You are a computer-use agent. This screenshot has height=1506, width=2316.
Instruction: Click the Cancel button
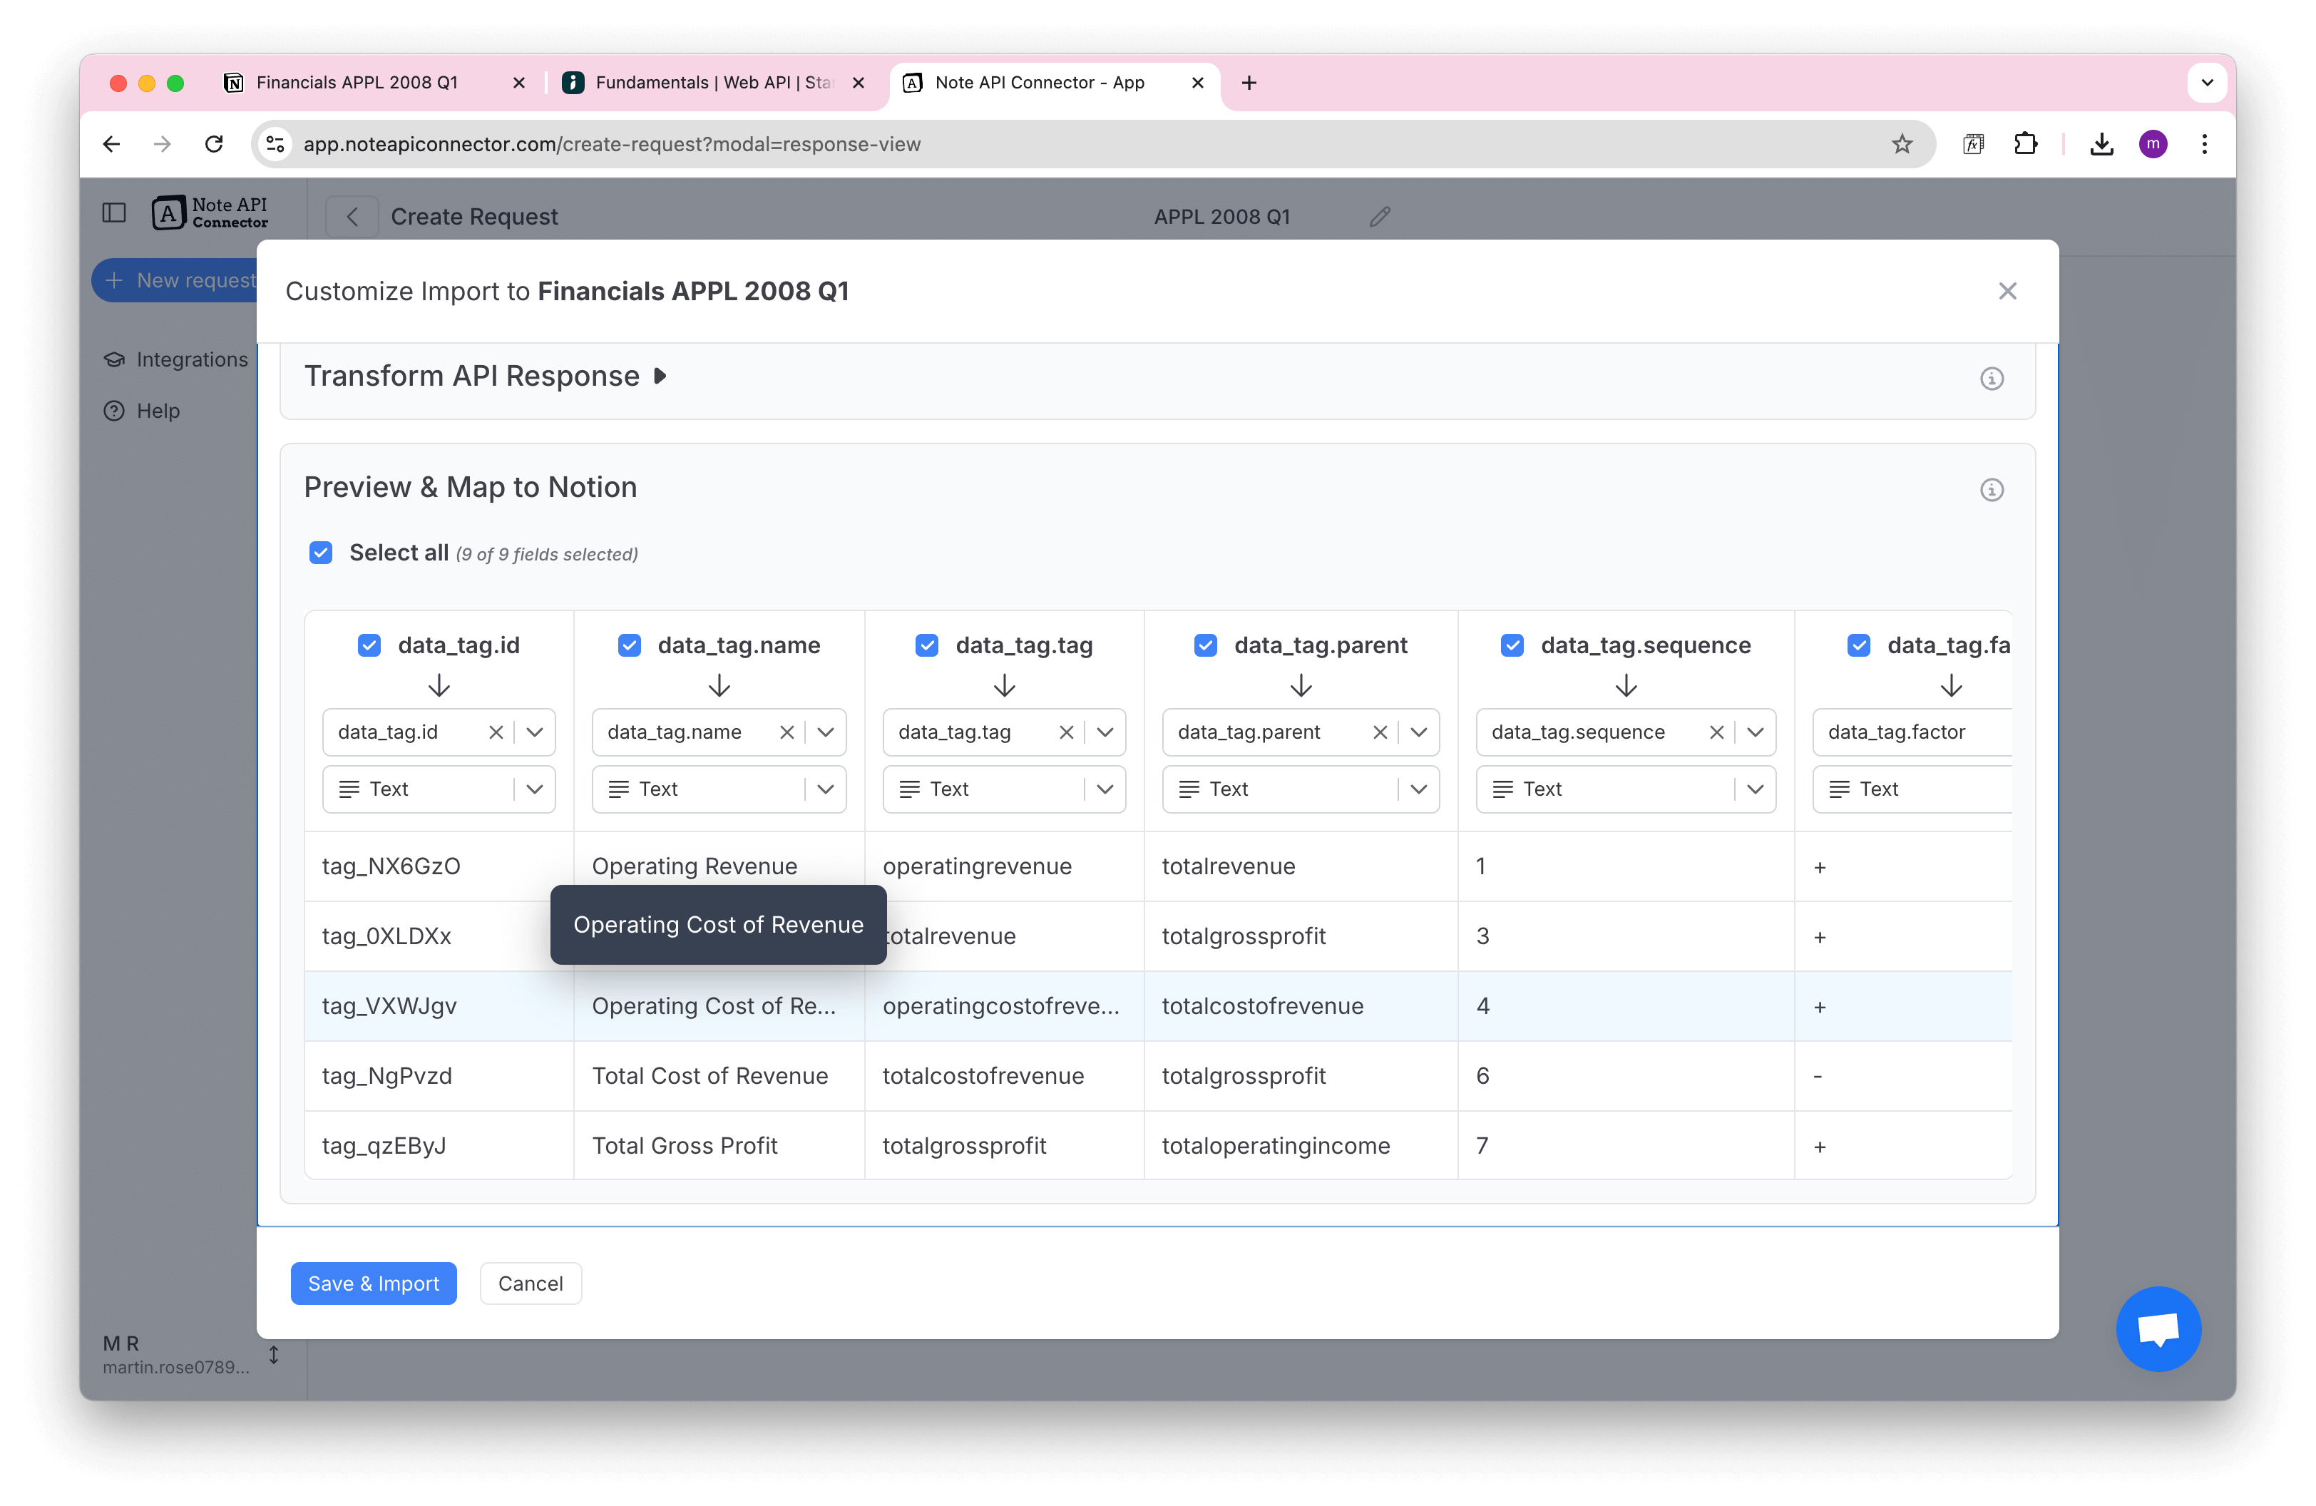[x=531, y=1284]
